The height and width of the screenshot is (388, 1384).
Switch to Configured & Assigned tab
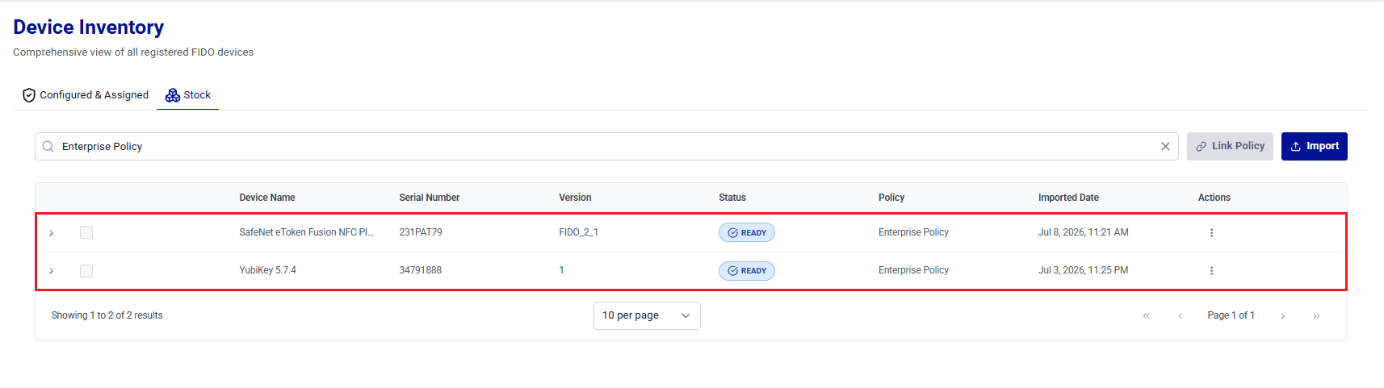pos(86,95)
